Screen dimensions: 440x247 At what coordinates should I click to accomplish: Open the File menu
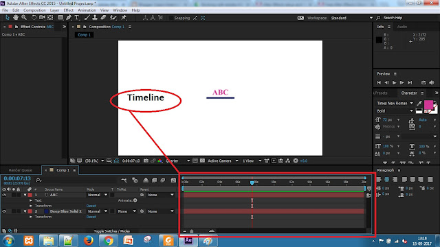[5, 10]
